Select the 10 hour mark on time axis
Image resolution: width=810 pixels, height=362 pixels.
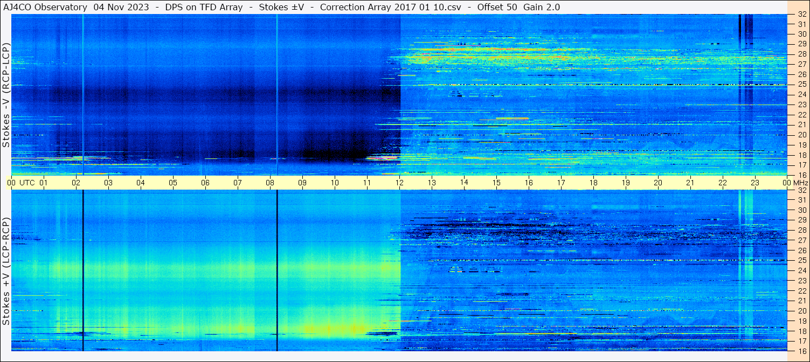pyautogui.click(x=335, y=183)
